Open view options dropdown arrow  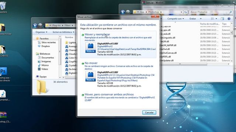click(216, 19)
